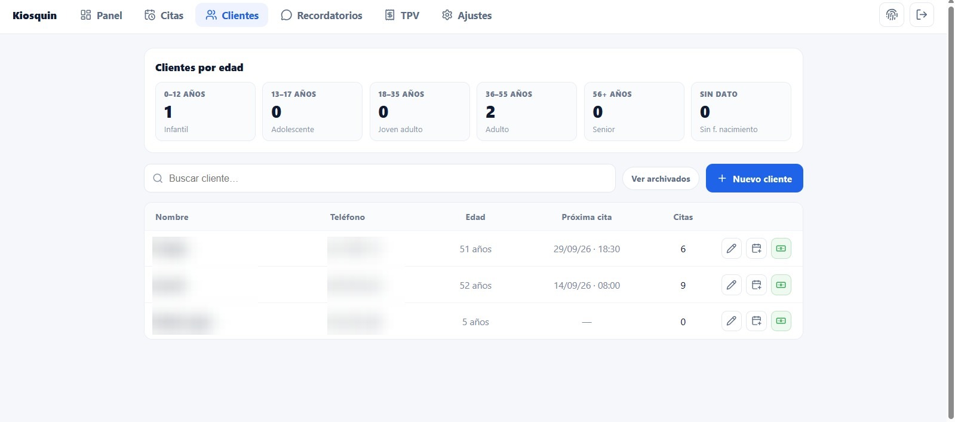This screenshot has width=955, height=422.
Task: Schedule appointment for the 51 años client
Action: pos(756,249)
